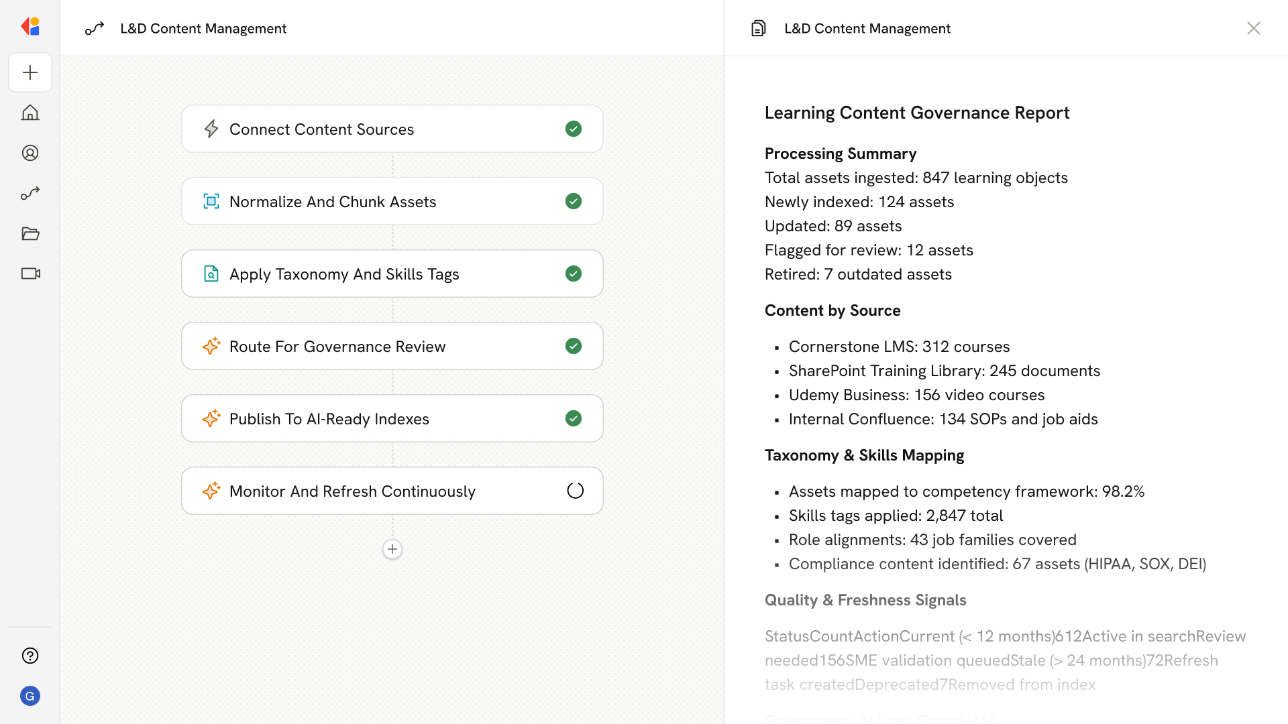Click the green check on Connect Content Sources

coord(573,129)
